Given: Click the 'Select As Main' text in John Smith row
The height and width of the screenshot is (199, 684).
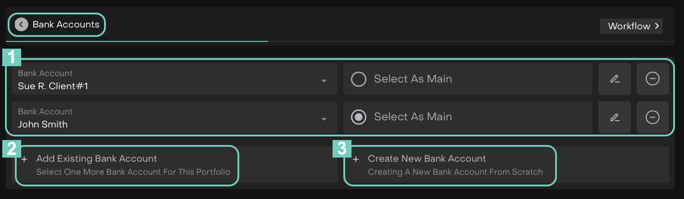Looking at the screenshot, I should 413,117.
